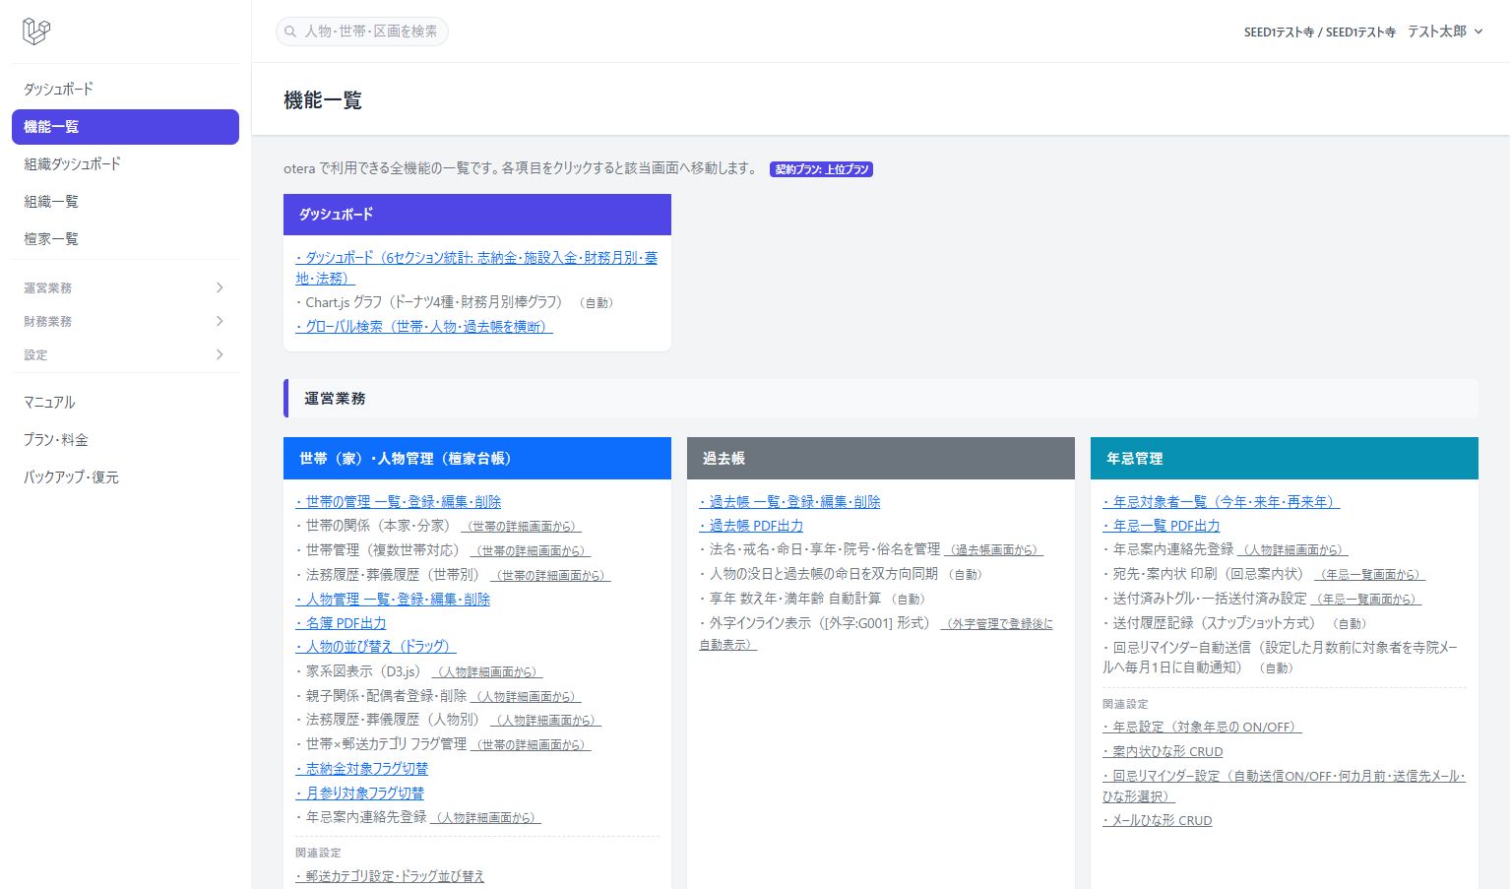Open 志納金対象フラグ切替 link
Image resolution: width=1510 pixels, height=889 pixels.
pyautogui.click(x=362, y=769)
